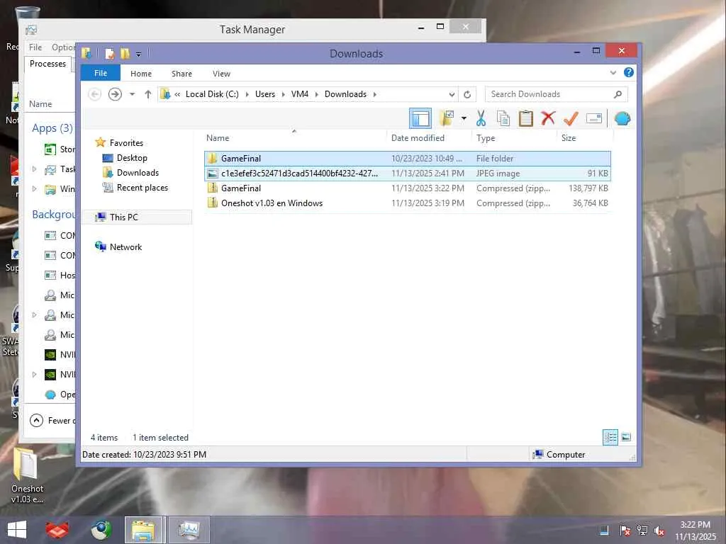Open the folder options dropdown arrow
The image size is (726, 544).
click(464, 118)
